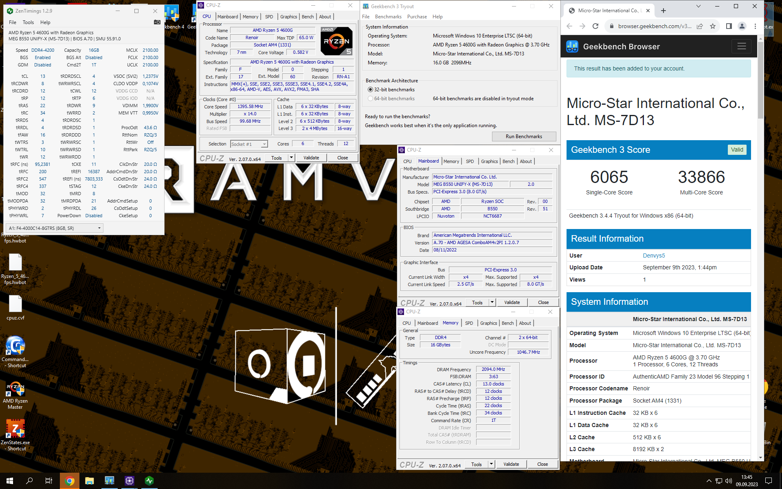Open Geekbench Benchmarks menu
The height and width of the screenshot is (489, 782).
[388, 17]
